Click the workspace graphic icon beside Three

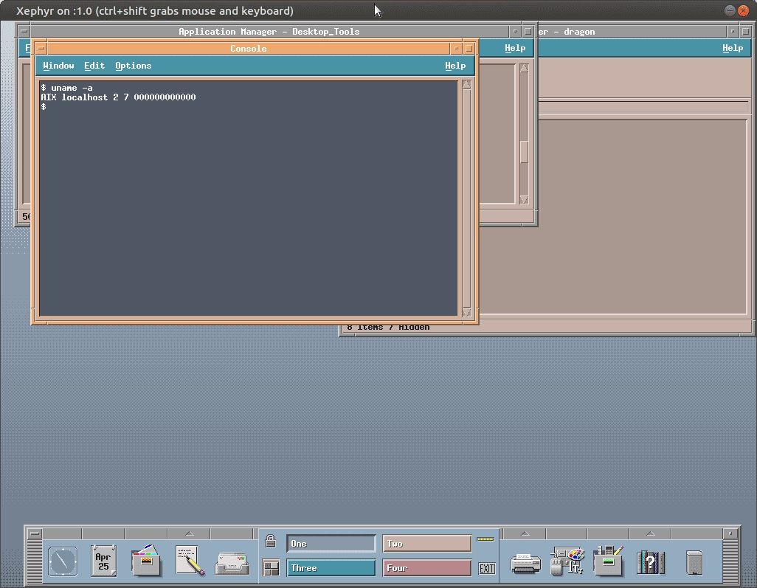coord(271,568)
